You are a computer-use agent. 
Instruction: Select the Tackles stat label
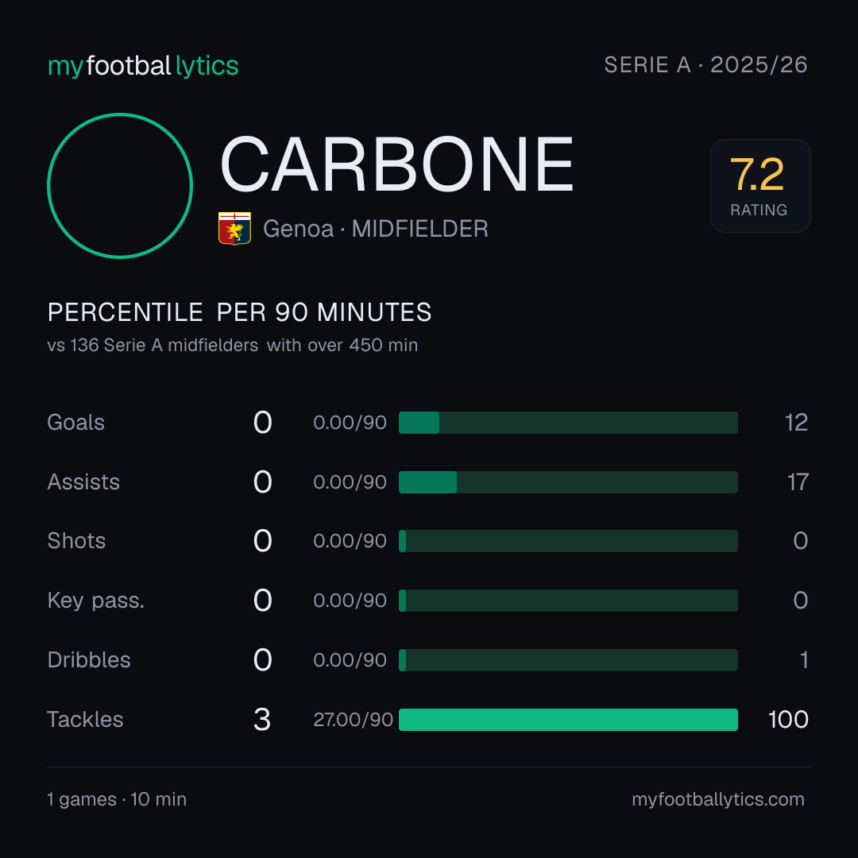(x=85, y=719)
